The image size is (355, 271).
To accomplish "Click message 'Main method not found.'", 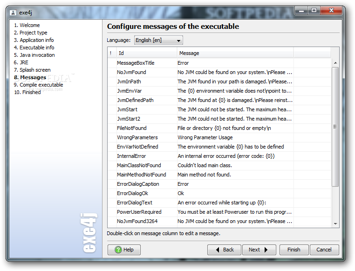I will click(204, 175).
